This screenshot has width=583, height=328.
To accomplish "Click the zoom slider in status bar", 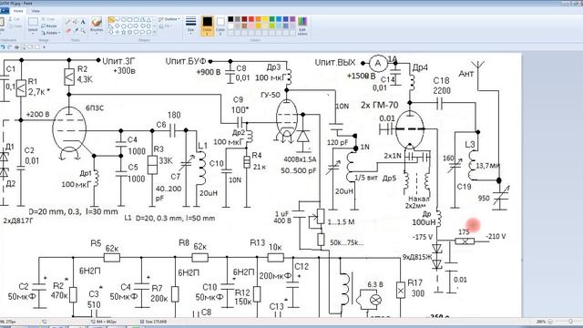I will tap(571, 322).
